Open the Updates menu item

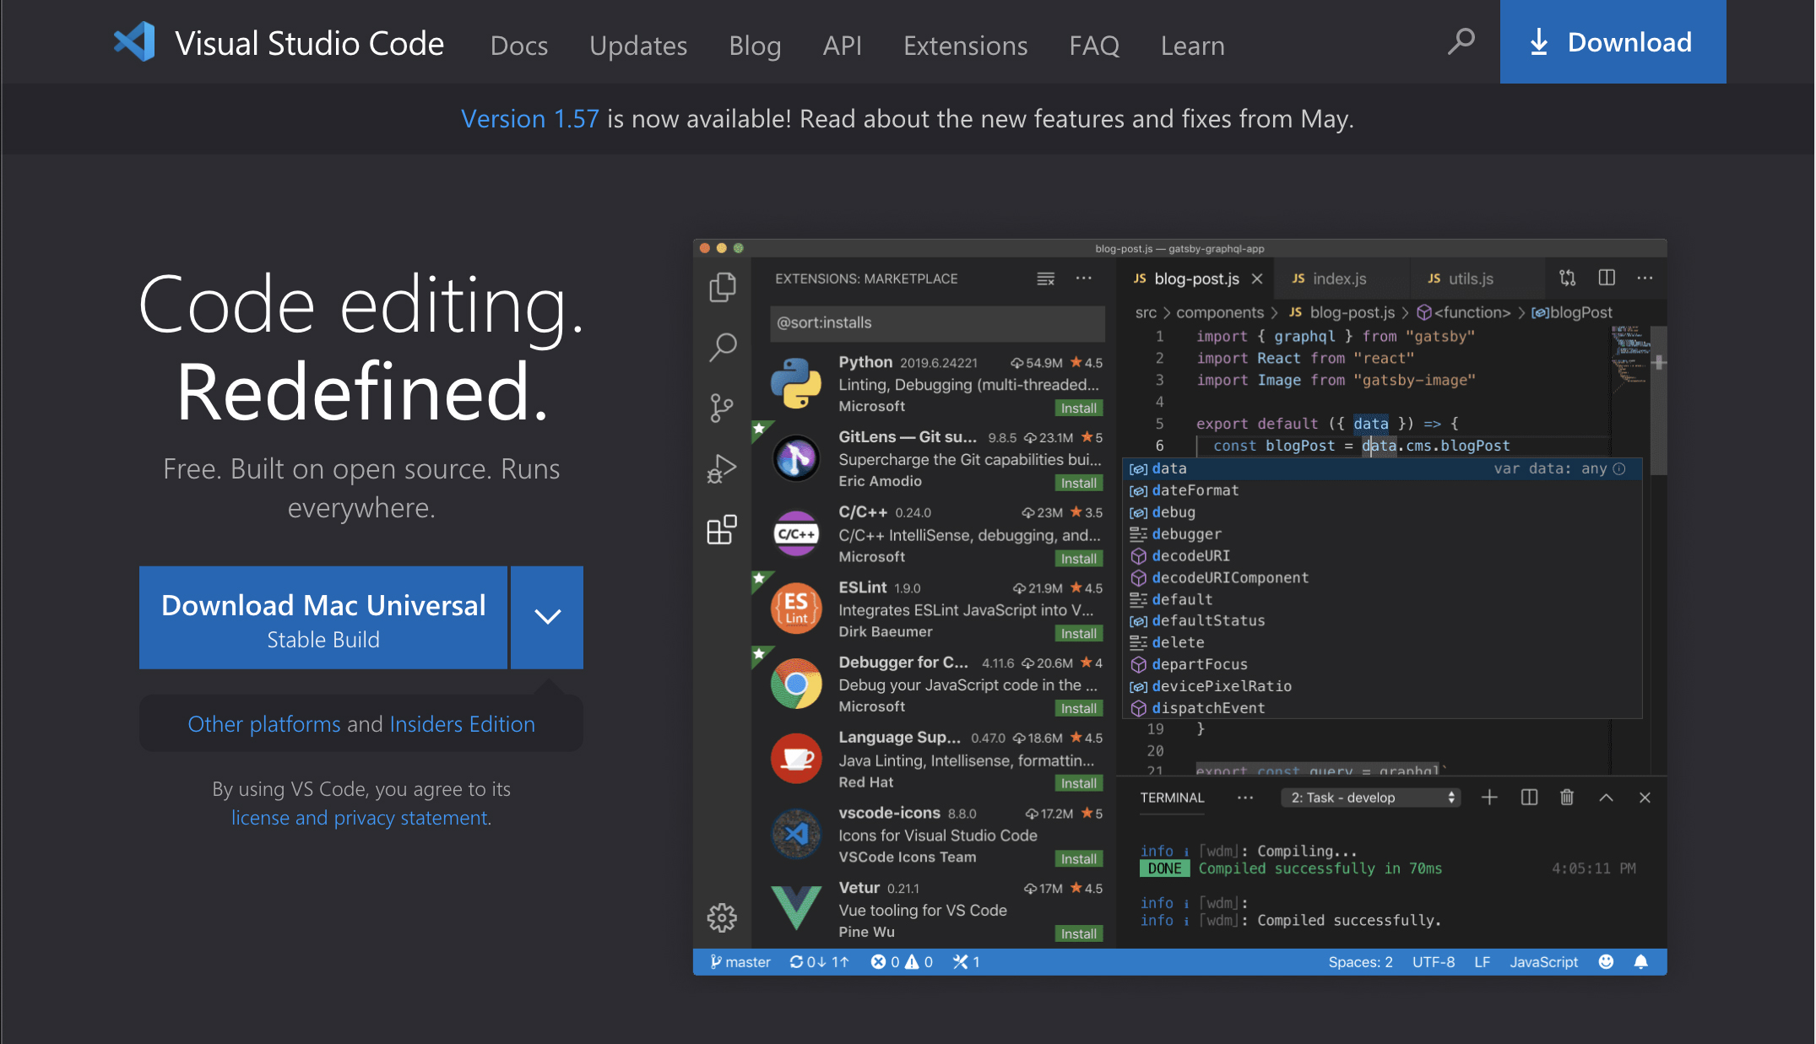(x=638, y=45)
